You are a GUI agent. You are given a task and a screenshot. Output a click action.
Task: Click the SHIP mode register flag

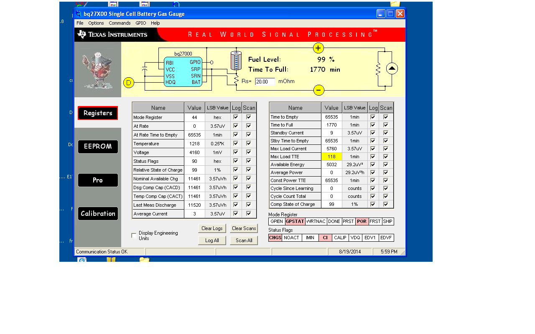coord(388,222)
